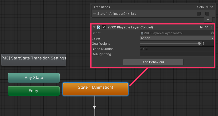The height and width of the screenshot is (116, 218).
Task: Disable the VRC Playable Layer Control checkbox
Action: (104, 27)
